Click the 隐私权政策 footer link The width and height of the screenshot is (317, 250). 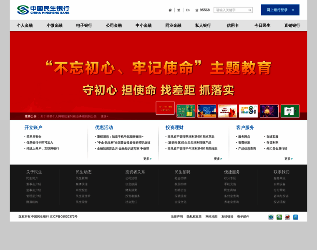click(194, 217)
